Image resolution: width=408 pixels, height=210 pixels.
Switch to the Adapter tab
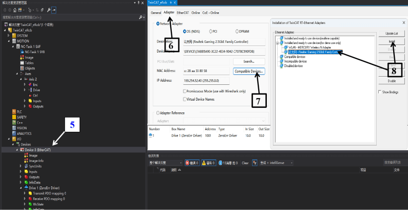(169, 12)
